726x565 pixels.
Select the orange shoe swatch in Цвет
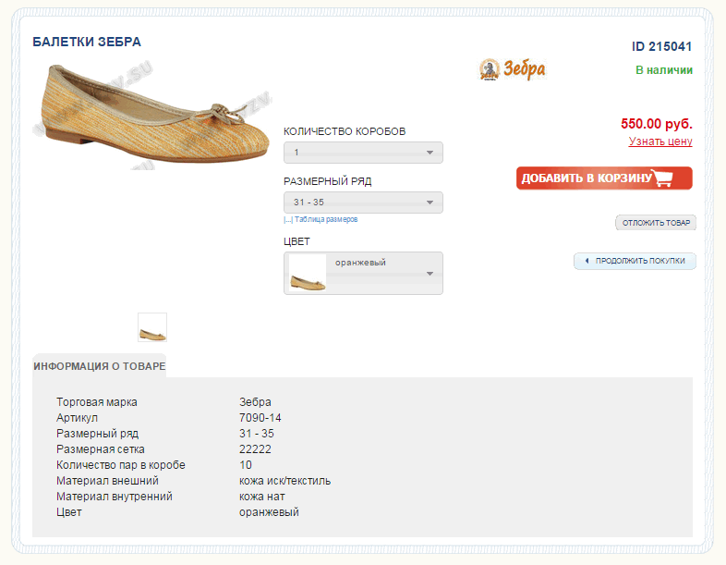coord(308,274)
